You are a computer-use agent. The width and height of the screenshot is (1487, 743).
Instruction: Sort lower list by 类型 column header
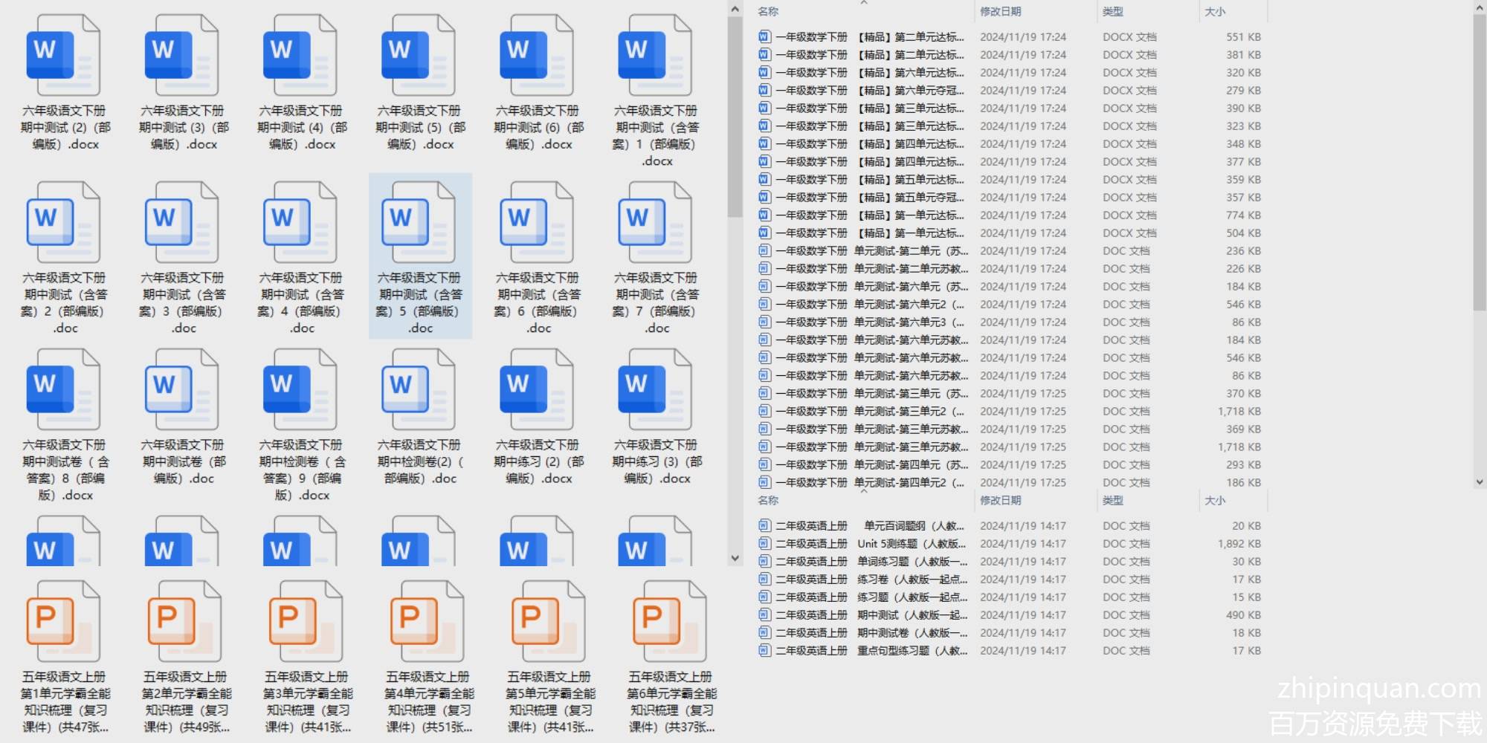click(x=1113, y=501)
